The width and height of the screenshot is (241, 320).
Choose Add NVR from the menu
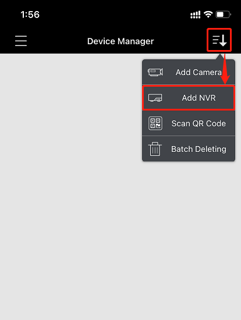[x=189, y=98]
